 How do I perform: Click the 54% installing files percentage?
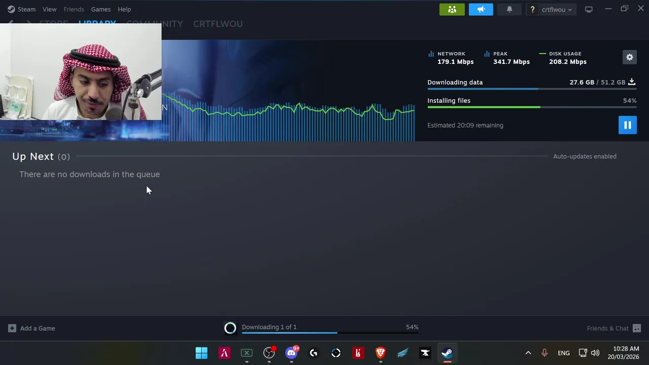pyautogui.click(x=629, y=100)
